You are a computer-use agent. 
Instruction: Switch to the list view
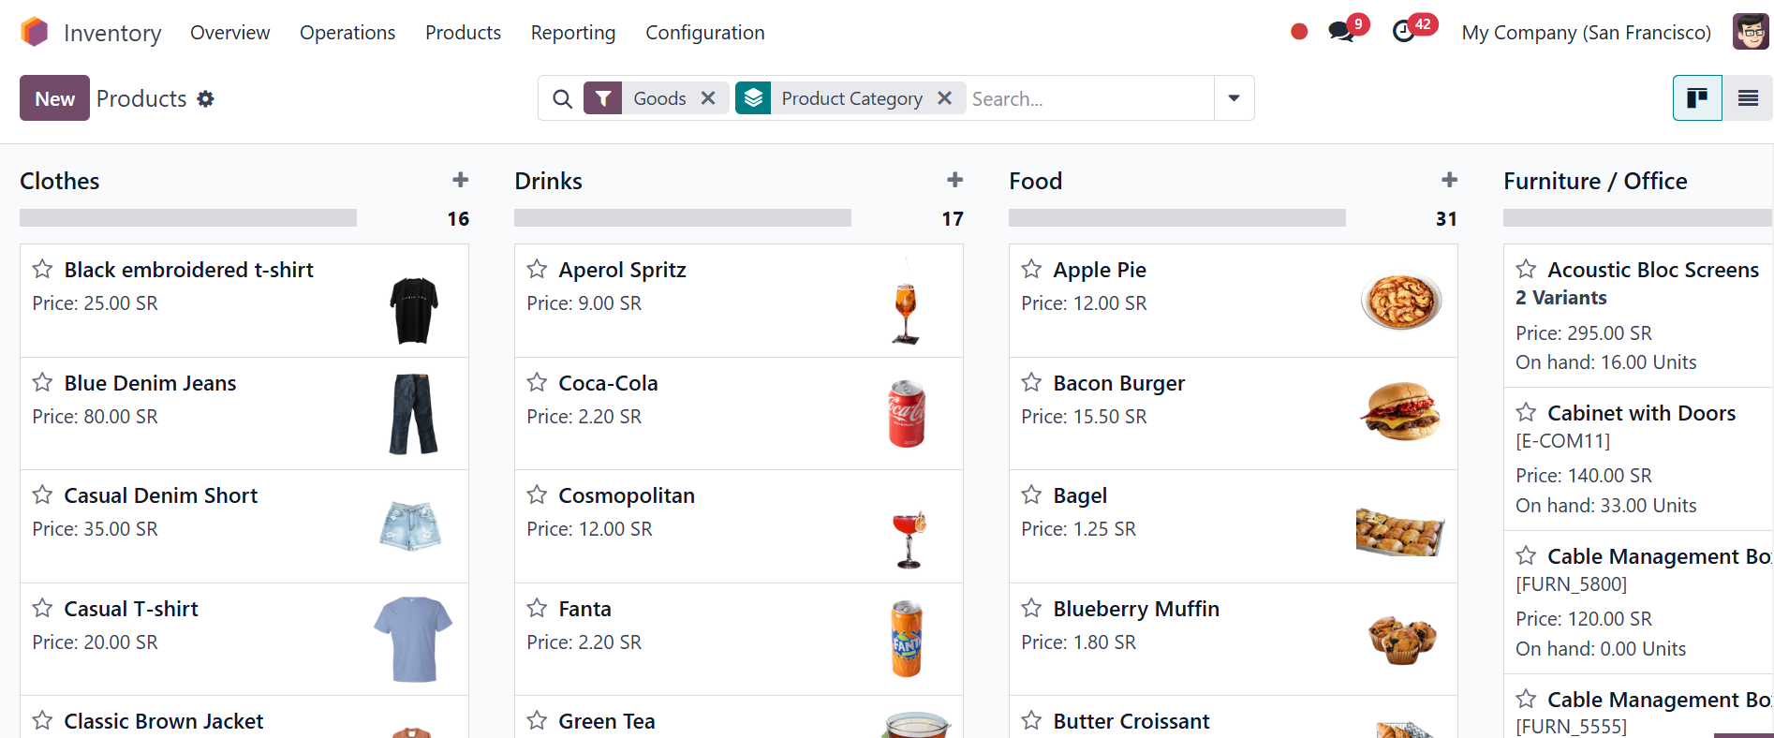point(1748,98)
